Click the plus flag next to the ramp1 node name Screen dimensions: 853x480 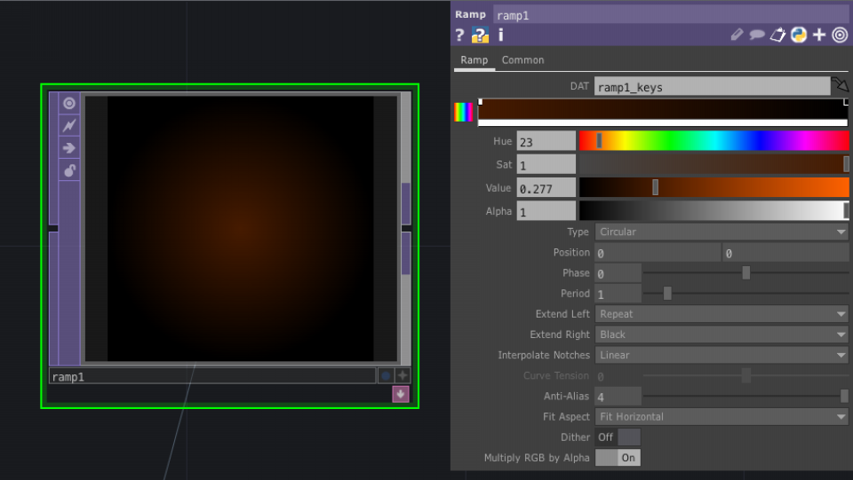click(402, 375)
